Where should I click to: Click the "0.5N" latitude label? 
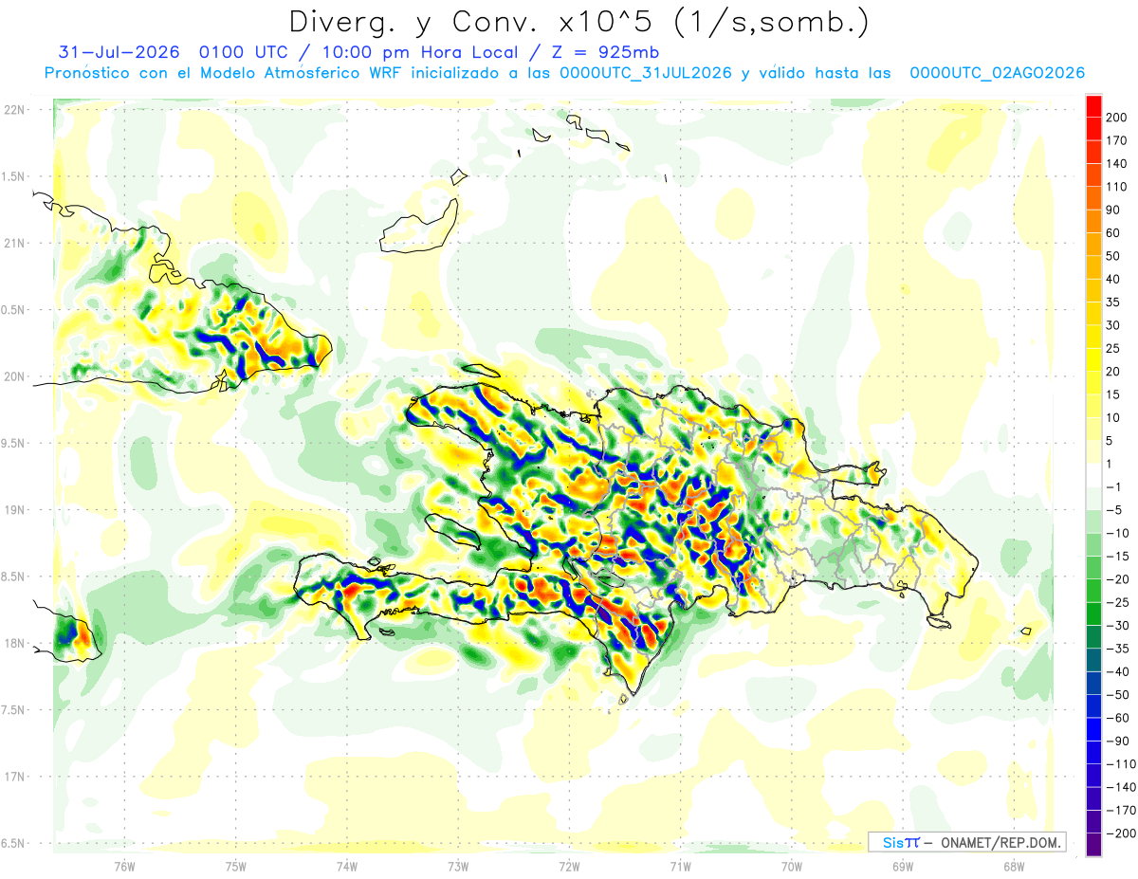click(14, 310)
